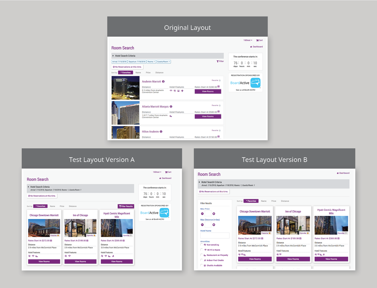
Task: Open the 160test user dropdown in Original Layout
Action: 248,40
